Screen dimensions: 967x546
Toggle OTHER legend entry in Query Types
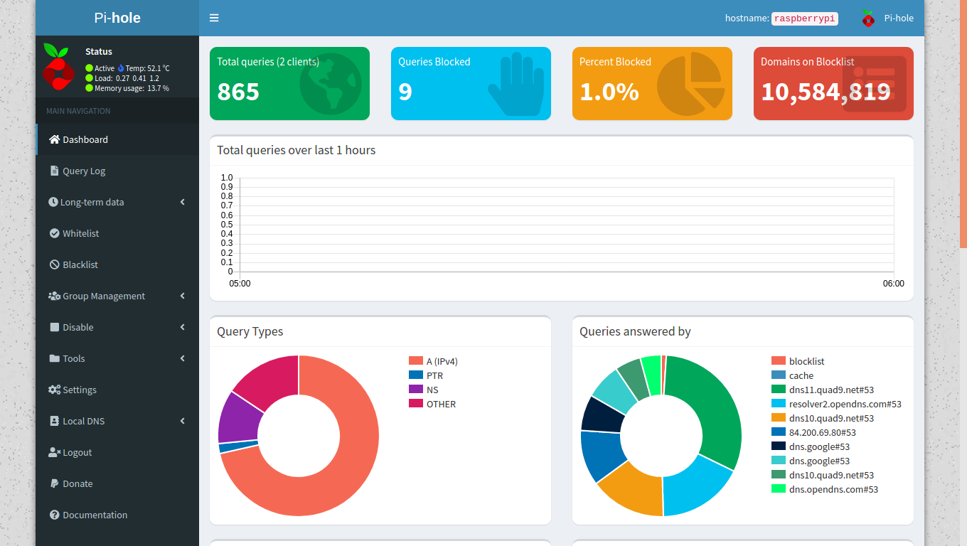(432, 404)
